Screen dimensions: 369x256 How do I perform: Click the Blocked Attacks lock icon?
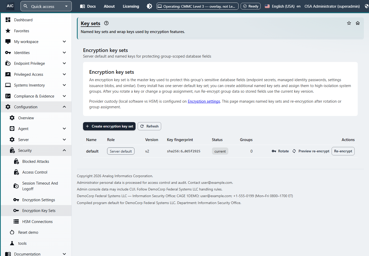point(16,161)
